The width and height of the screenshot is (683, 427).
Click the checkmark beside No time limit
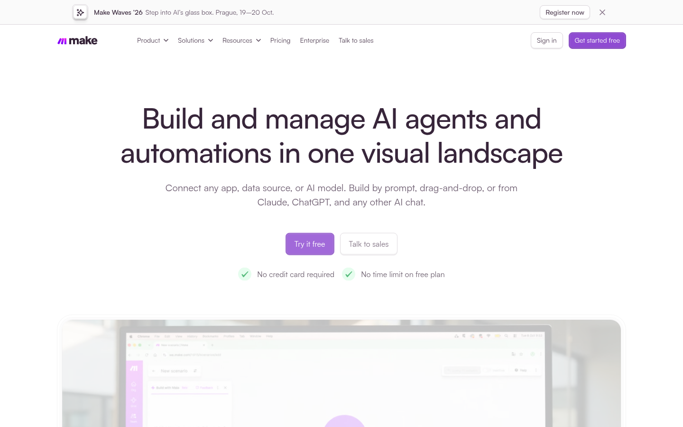tap(349, 274)
